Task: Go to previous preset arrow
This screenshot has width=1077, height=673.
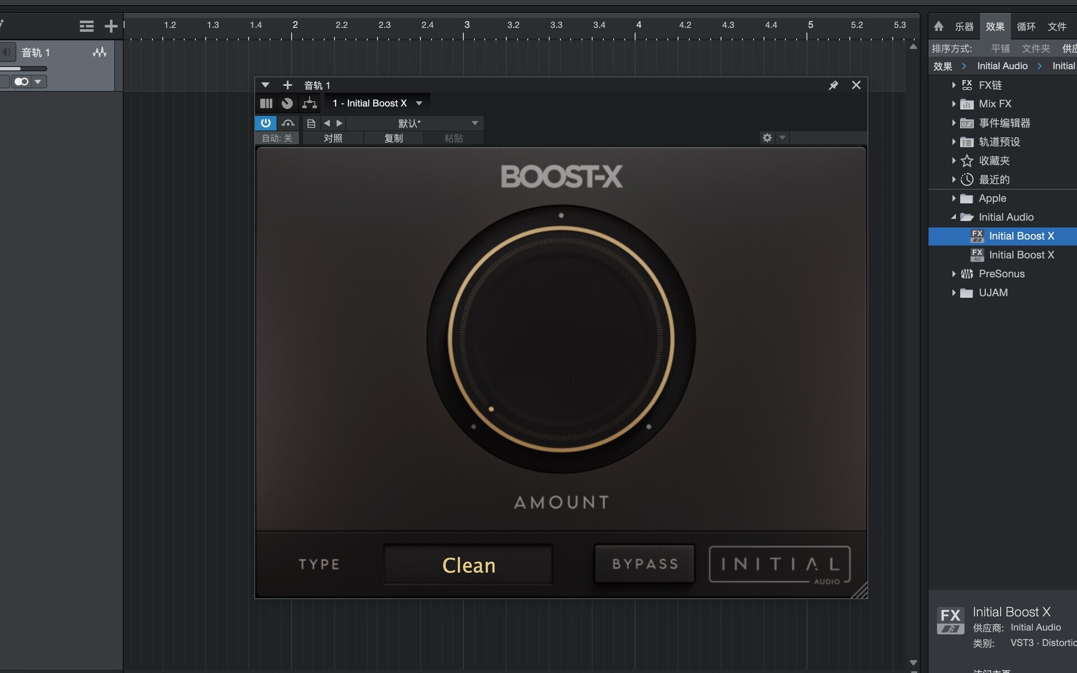Action: (x=326, y=123)
